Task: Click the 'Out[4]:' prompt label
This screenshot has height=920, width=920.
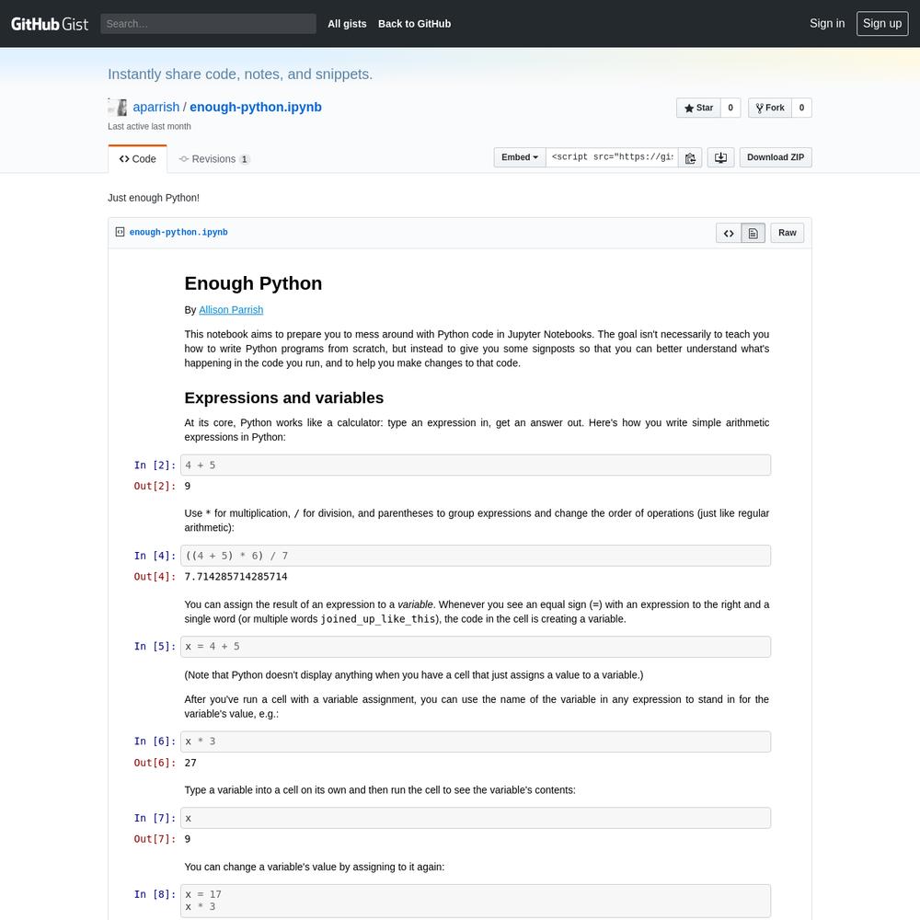Action: (x=155, y=577)
